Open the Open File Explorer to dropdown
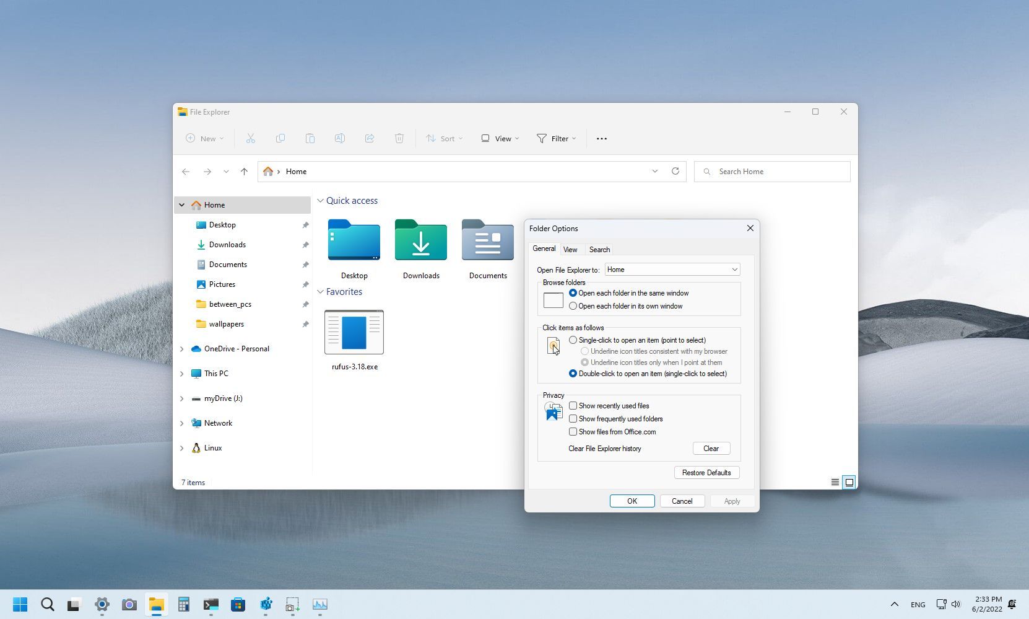Screen dimensions: 1029x619 [672, 270]
